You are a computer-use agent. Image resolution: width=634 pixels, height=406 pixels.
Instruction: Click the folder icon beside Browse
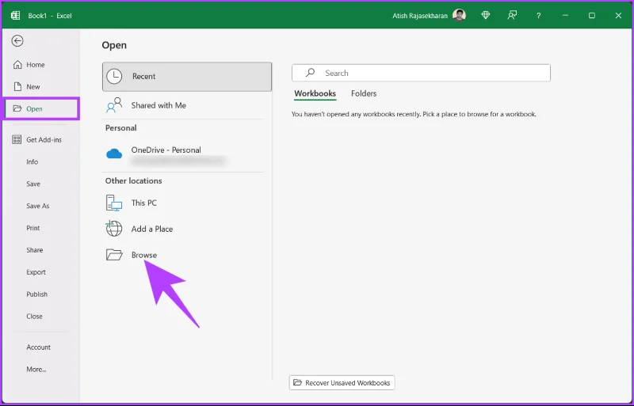[x=114, y=255]
